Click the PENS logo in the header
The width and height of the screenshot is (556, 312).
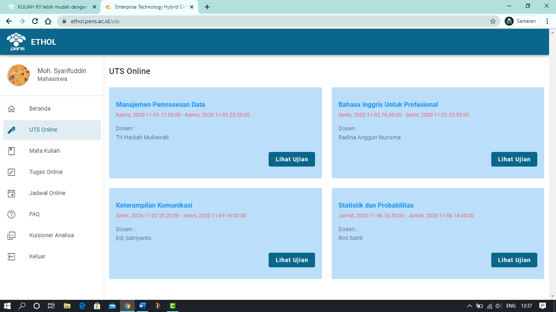click(16, 41)
